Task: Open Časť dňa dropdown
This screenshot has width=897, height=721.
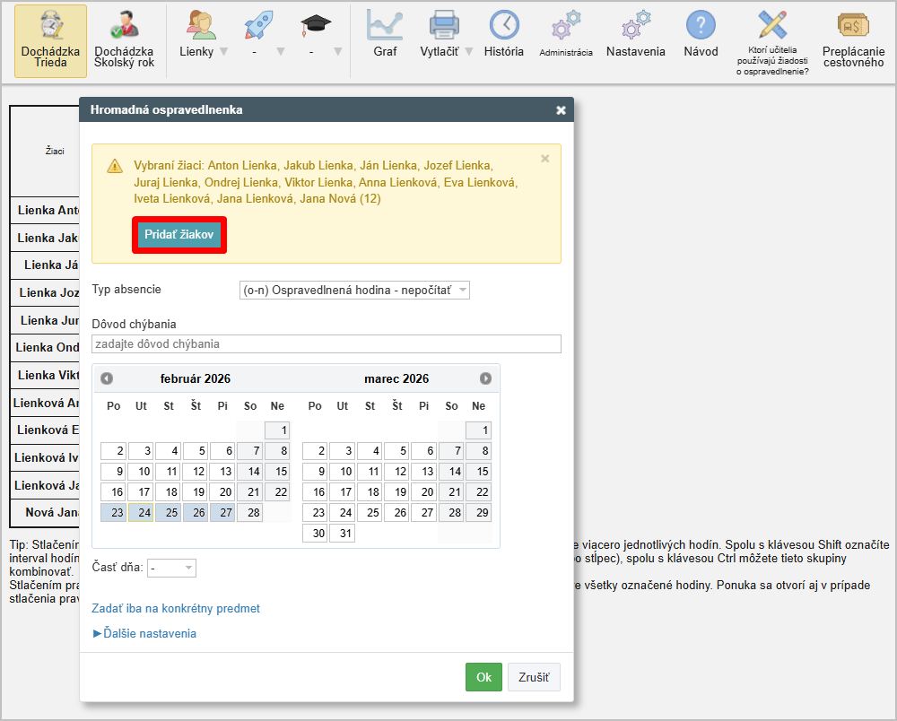Action: coord(172,568)
